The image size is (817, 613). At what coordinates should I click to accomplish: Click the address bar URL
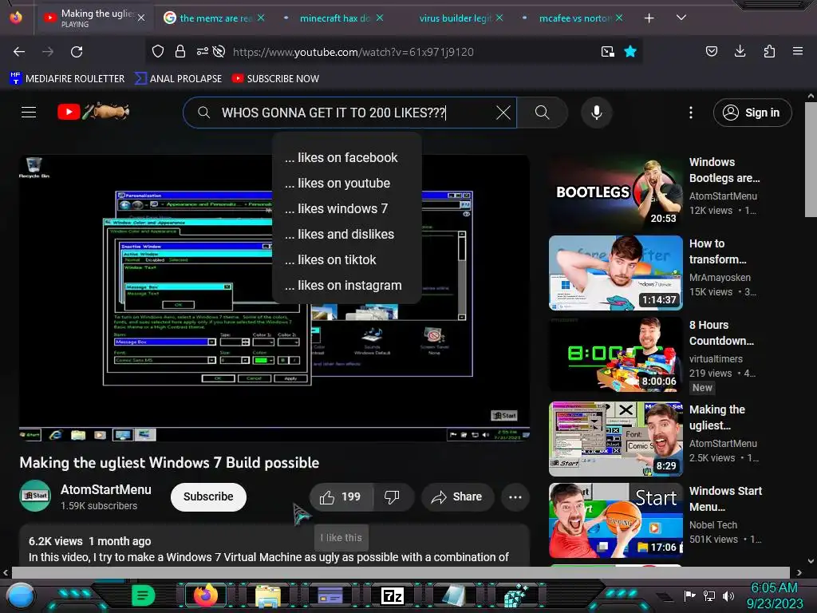pos(353,52)
